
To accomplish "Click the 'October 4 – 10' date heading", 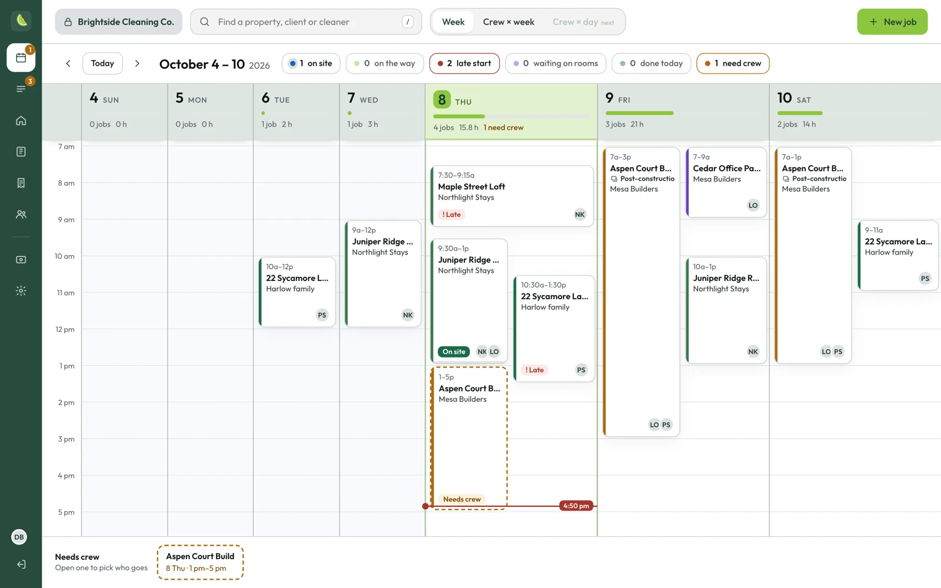I will (x=202, y=64).
